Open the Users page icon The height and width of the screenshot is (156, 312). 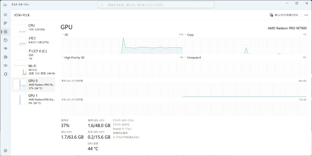[x=5, y=57]
